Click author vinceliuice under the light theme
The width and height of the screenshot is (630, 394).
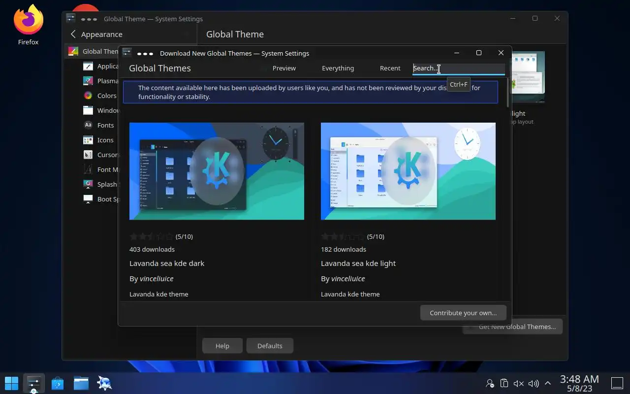(348, 279)
